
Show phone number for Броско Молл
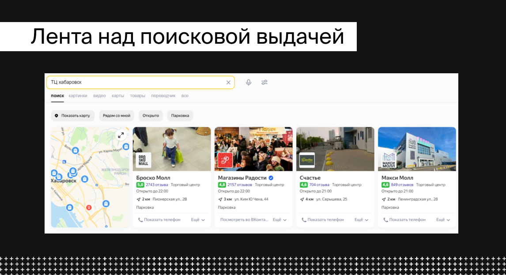click(x=159, y=220)
